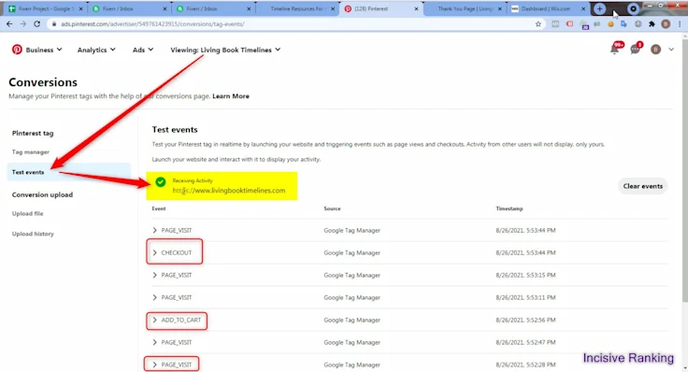688x372 pixels.
Task: Bookmark this page with star icon
Action: tap(538, 24)
